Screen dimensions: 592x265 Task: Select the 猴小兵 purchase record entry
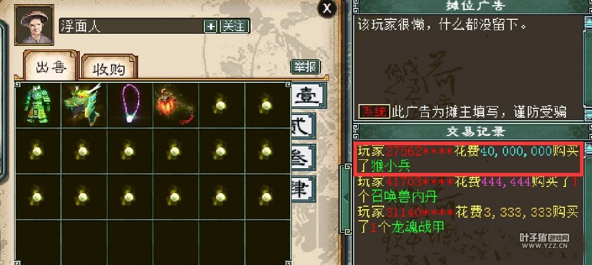[x=468, y=159]
